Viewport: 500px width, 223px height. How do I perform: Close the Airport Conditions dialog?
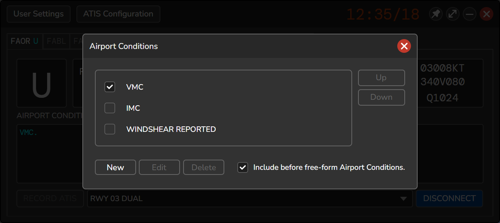(x=404, y=46)
